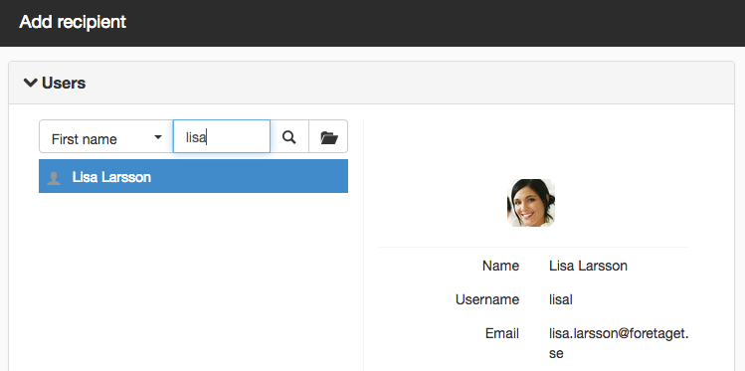Viewport: 745px width, 371px height.
Task: Click the Add recipient title text
Action: coord(73,22)
